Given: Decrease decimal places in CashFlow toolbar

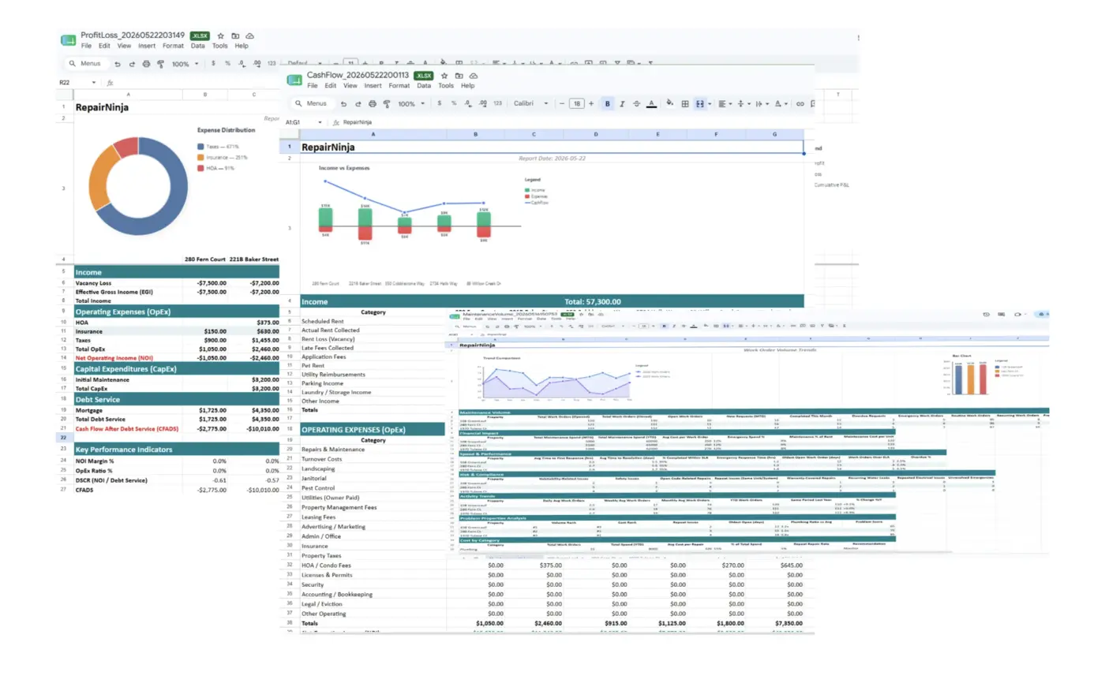Looking at the screenshot, I should (468, 103).
